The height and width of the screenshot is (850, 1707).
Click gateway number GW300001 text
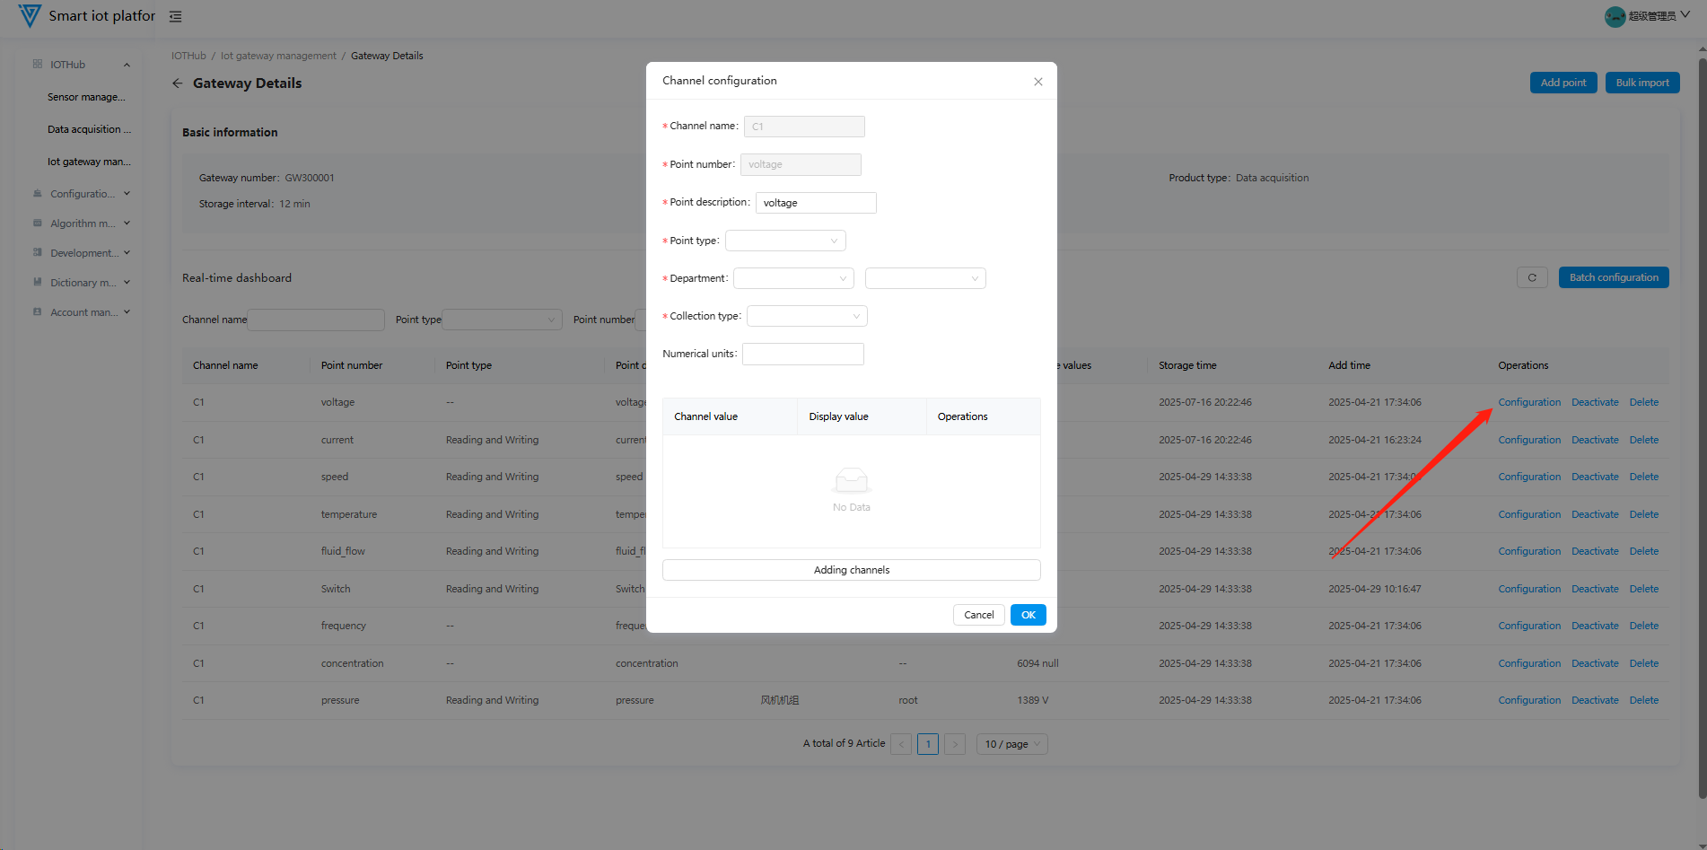310,178
